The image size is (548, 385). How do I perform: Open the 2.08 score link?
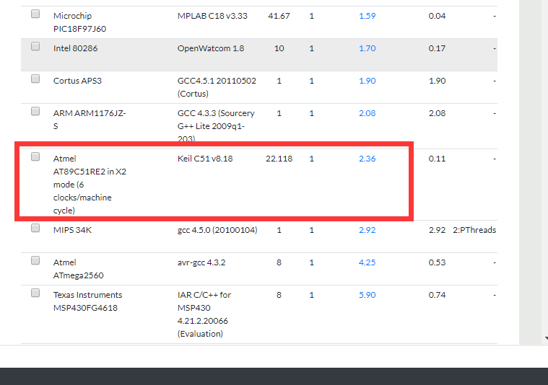pos(367,113)
